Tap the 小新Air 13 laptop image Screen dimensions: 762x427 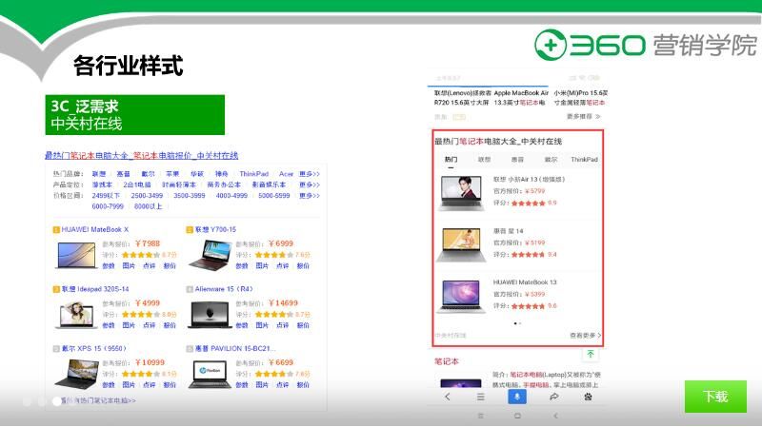(461, 193)
